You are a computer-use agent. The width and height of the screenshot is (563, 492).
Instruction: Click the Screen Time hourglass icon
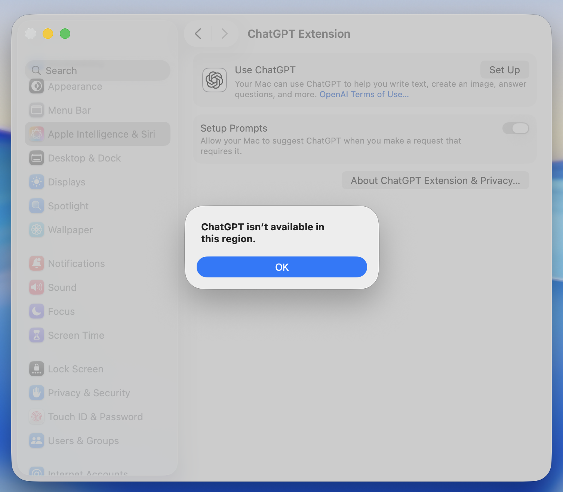click(x=37, y=335)
